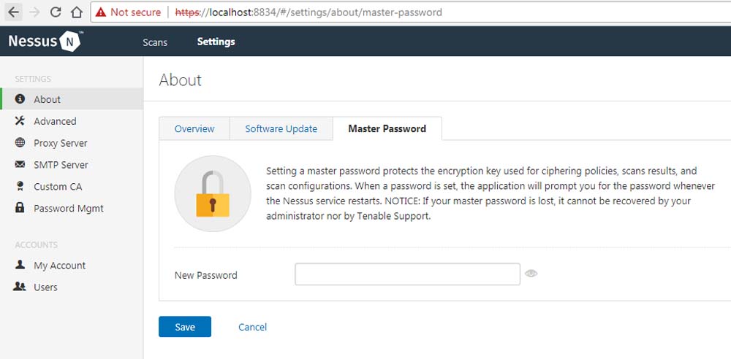Click the Users group icon

[20, 287]
